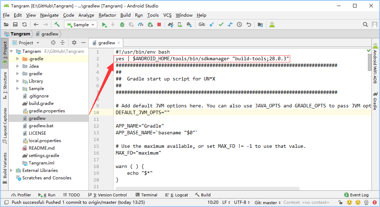The height and width of the screenshot is (207, 380).
Task: Click the Synchronize refresh icon
Action: 25,24
